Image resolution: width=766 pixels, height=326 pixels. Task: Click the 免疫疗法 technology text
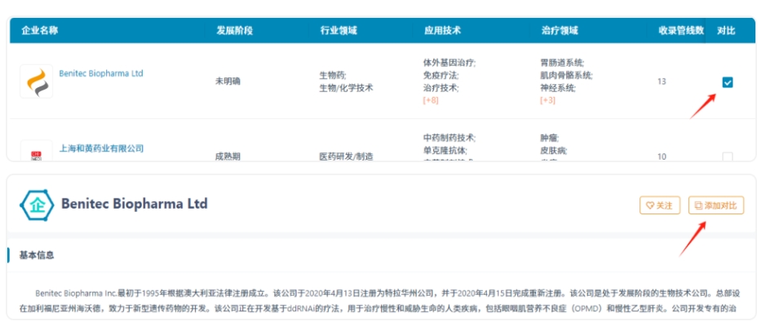pyautogui.click(x=441, y=76)
